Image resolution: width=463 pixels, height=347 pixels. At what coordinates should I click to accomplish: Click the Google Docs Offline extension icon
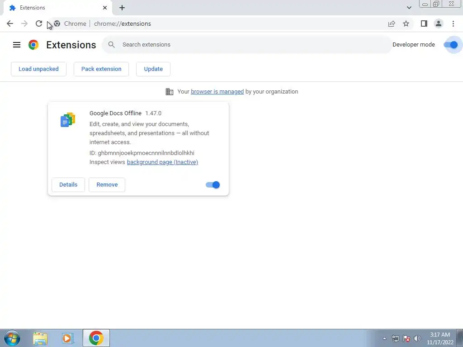68,119
